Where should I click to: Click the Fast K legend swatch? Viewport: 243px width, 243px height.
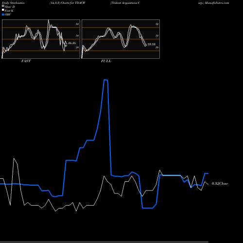[x=3, y=10]
